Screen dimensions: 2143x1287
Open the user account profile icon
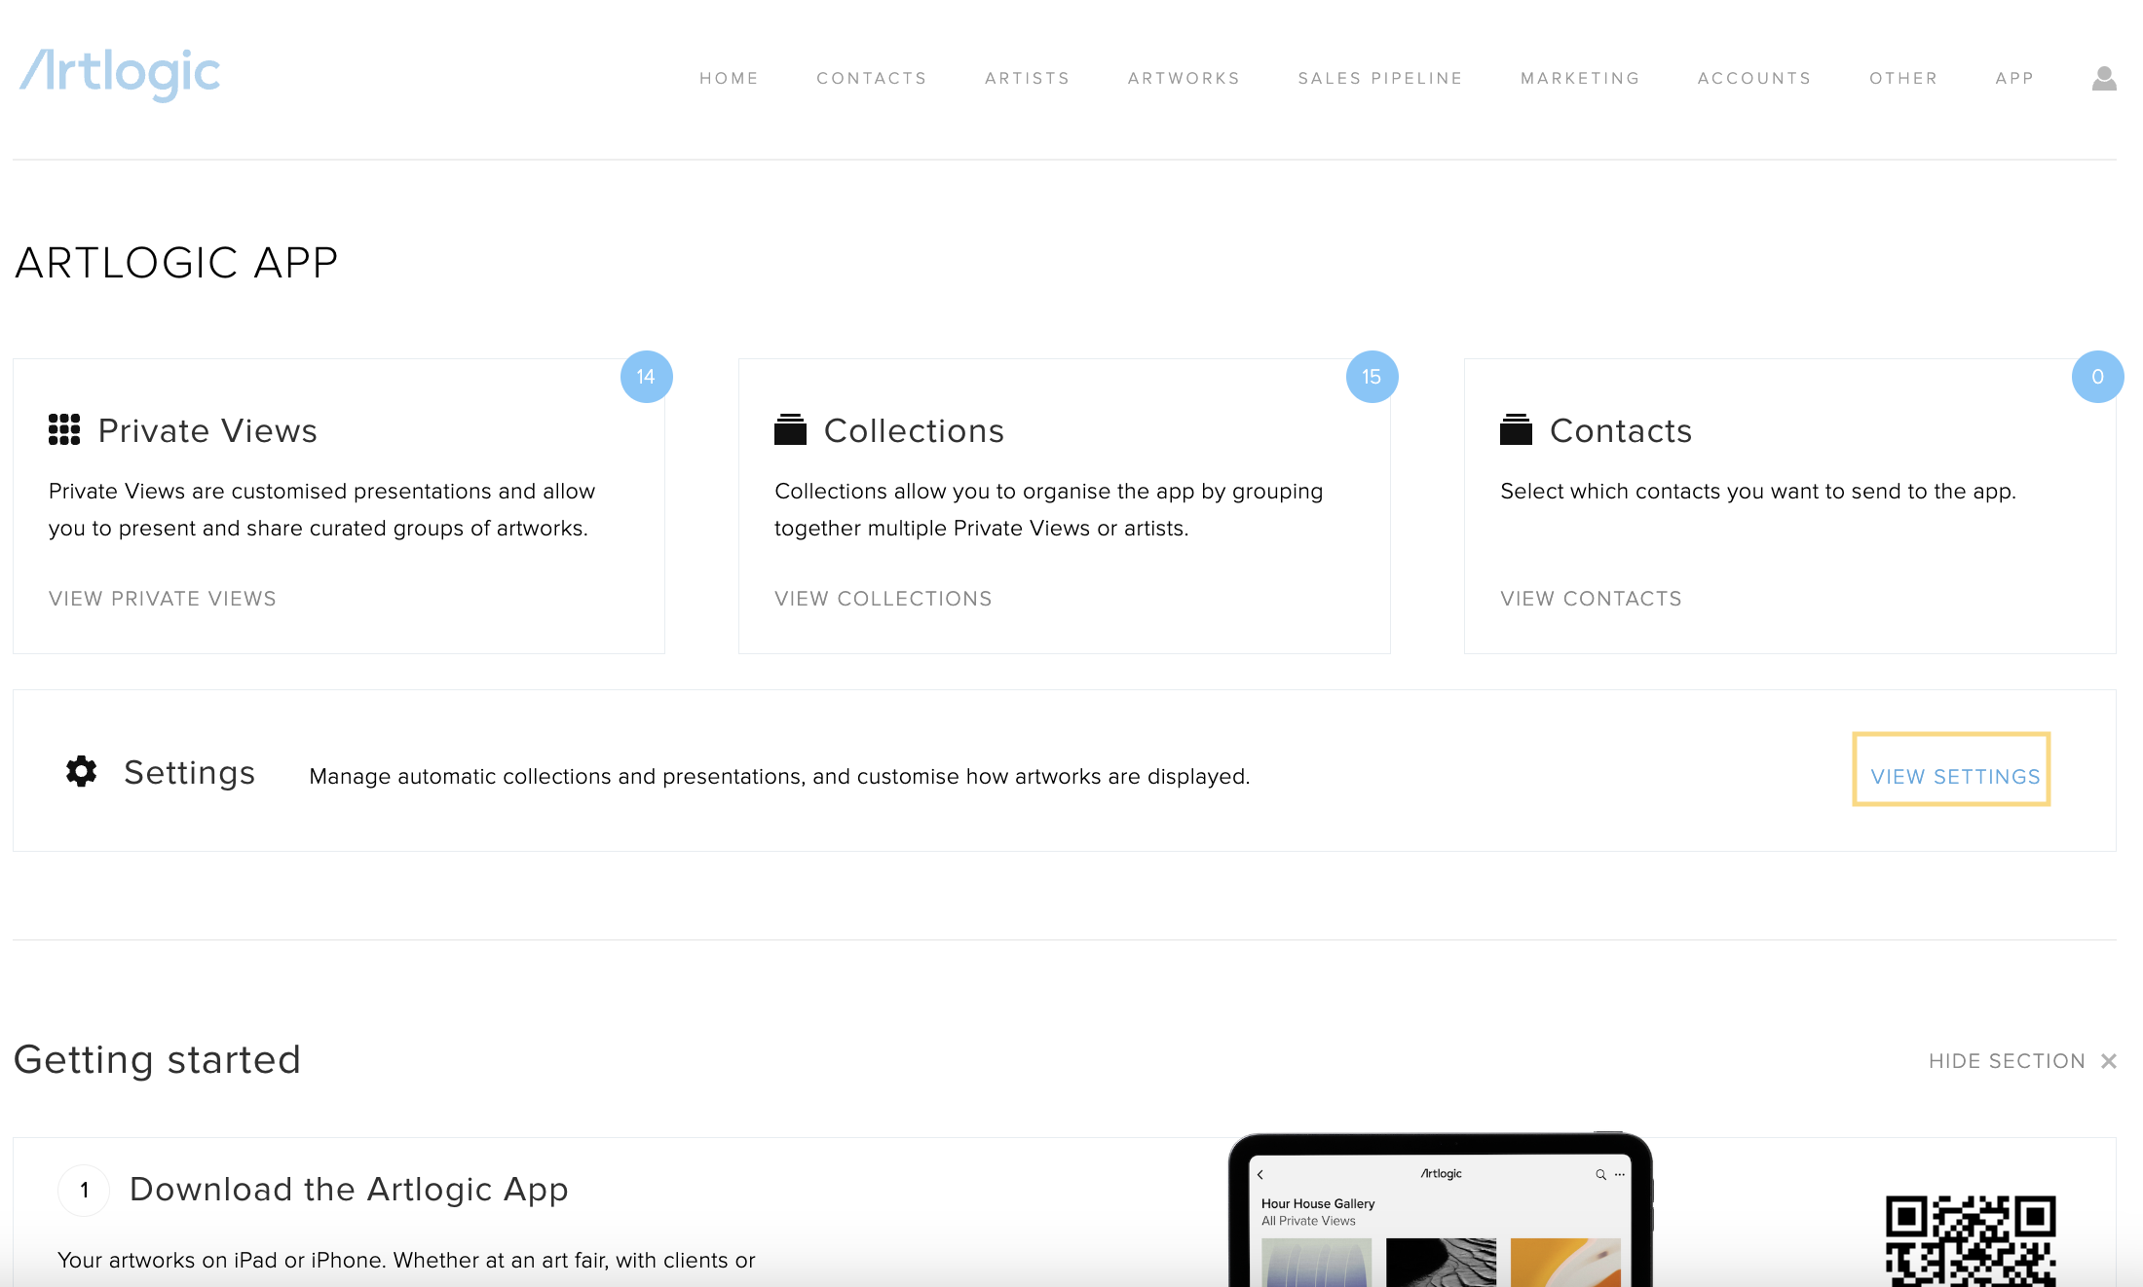coord(2104,78)
